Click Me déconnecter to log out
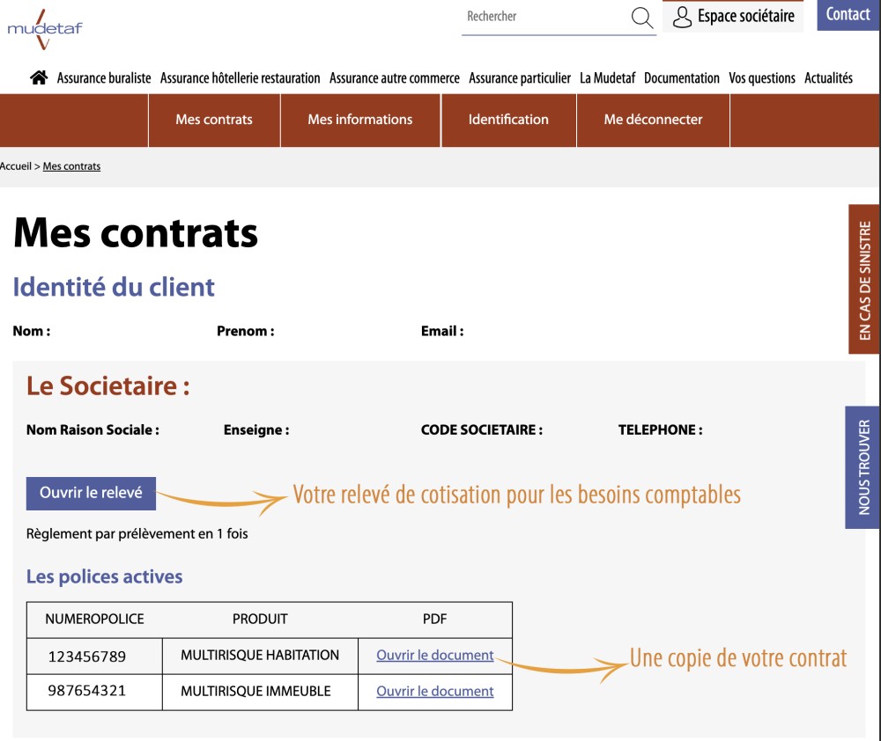Screen dimensions: 881x741 (x=653, y=120)
